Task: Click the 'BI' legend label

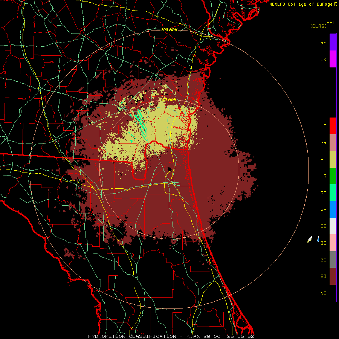Action: point(323,276)
